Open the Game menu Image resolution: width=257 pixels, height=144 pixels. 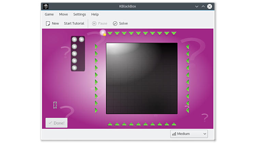(49, 14)
